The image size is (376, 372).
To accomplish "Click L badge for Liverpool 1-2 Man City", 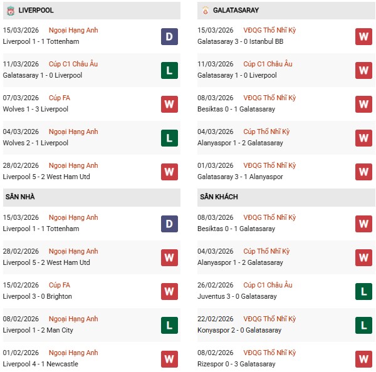I will 169,324.
